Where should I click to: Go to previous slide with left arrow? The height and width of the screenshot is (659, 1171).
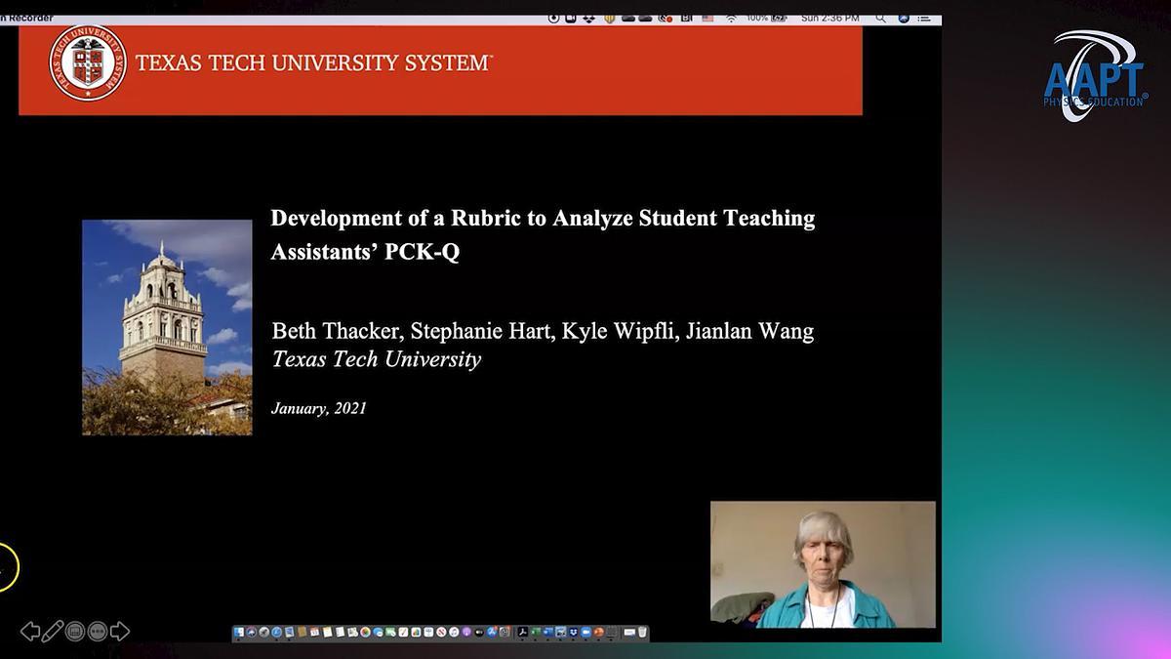click(30, 632)
